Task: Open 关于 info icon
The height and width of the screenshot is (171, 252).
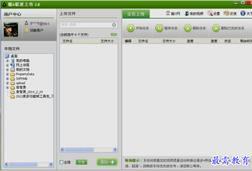Action: click(x=243, y=13)
